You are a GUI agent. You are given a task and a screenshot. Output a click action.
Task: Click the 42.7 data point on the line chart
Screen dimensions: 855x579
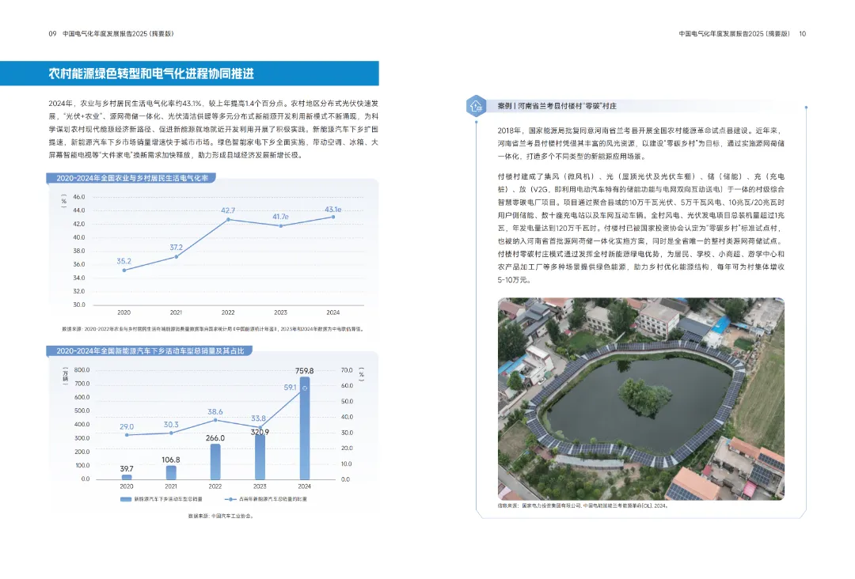[228, 219]
